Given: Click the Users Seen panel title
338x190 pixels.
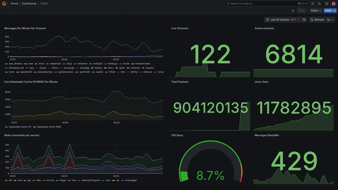Looking at the screenshot, I should tap(262, 82).
